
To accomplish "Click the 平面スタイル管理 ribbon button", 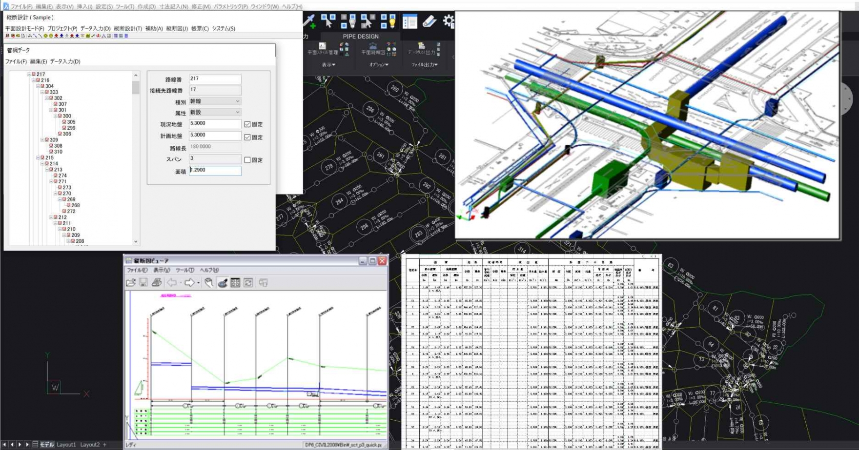I will 323,49.
